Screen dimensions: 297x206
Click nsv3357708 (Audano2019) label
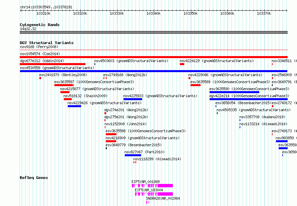coord(262,117)
